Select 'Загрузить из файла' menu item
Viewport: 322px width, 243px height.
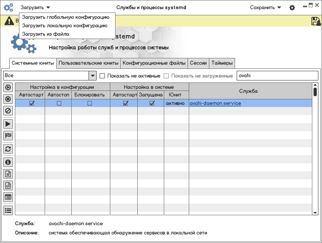click(x=45, y=34)
